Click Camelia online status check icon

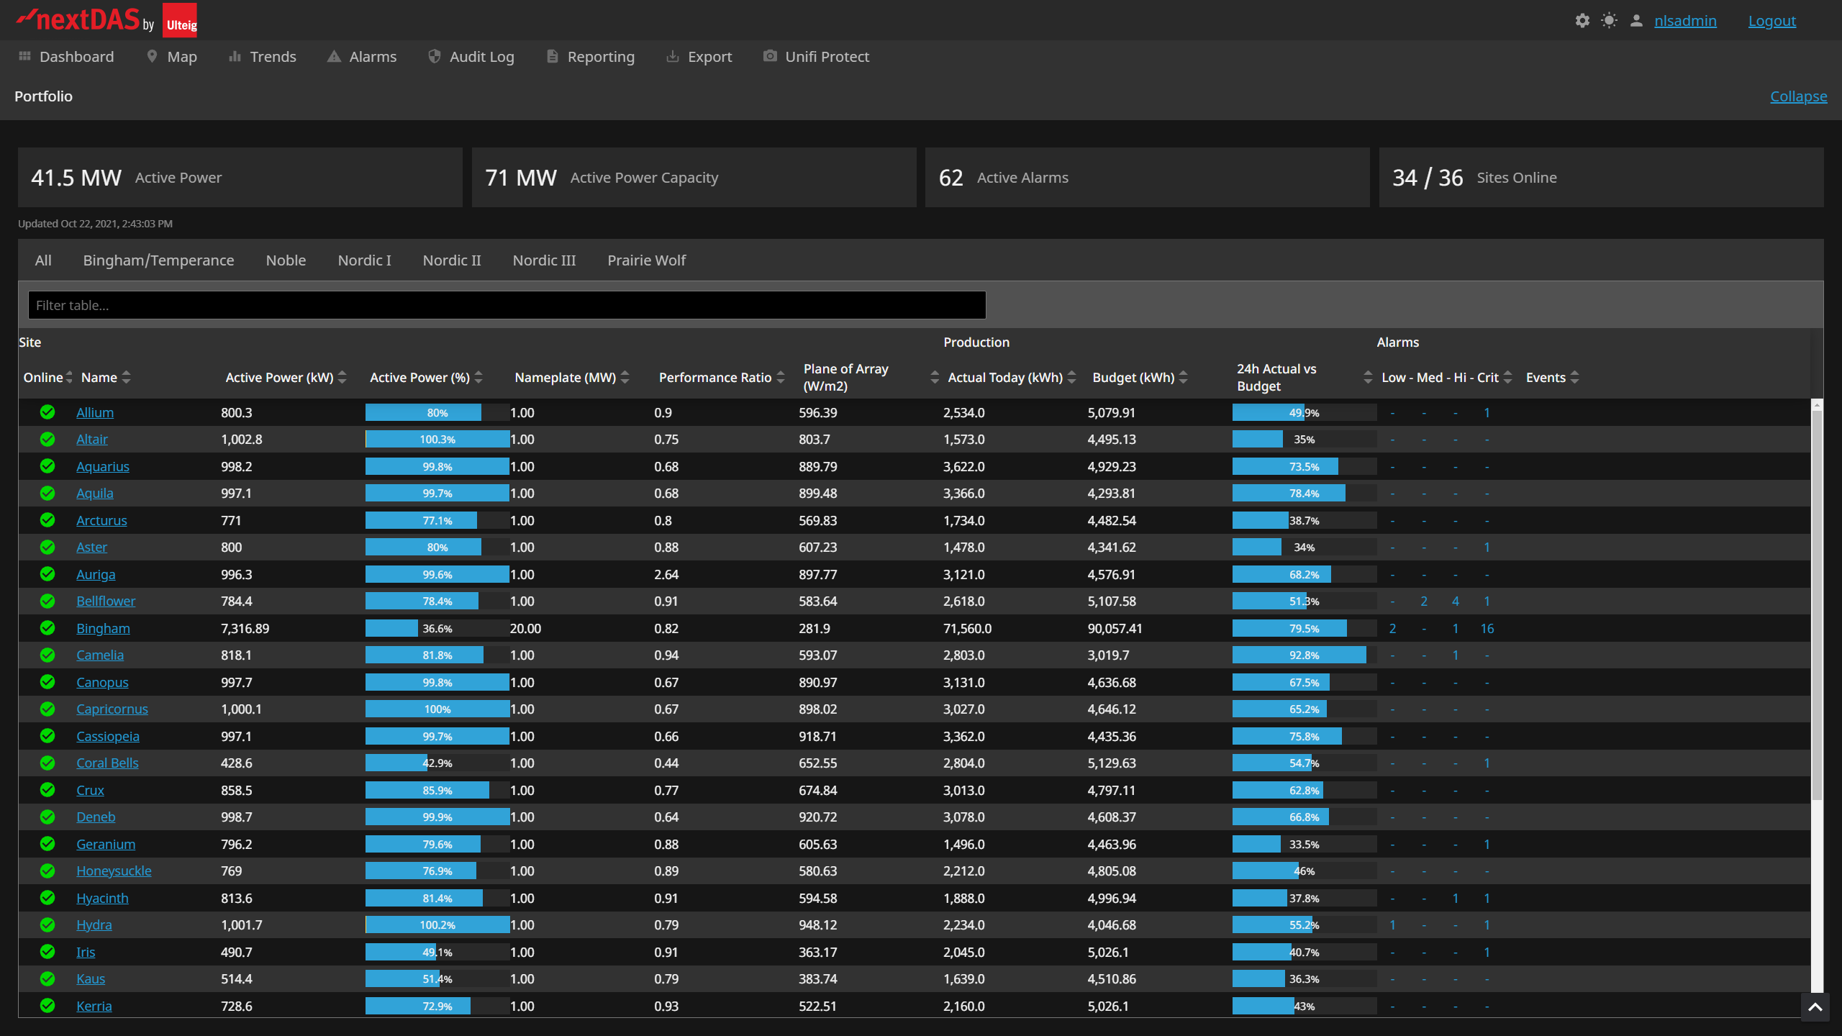[x=47, y=655]
